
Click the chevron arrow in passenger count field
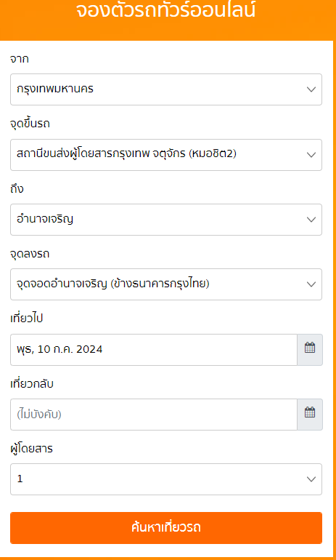click(x=311, y=479)
